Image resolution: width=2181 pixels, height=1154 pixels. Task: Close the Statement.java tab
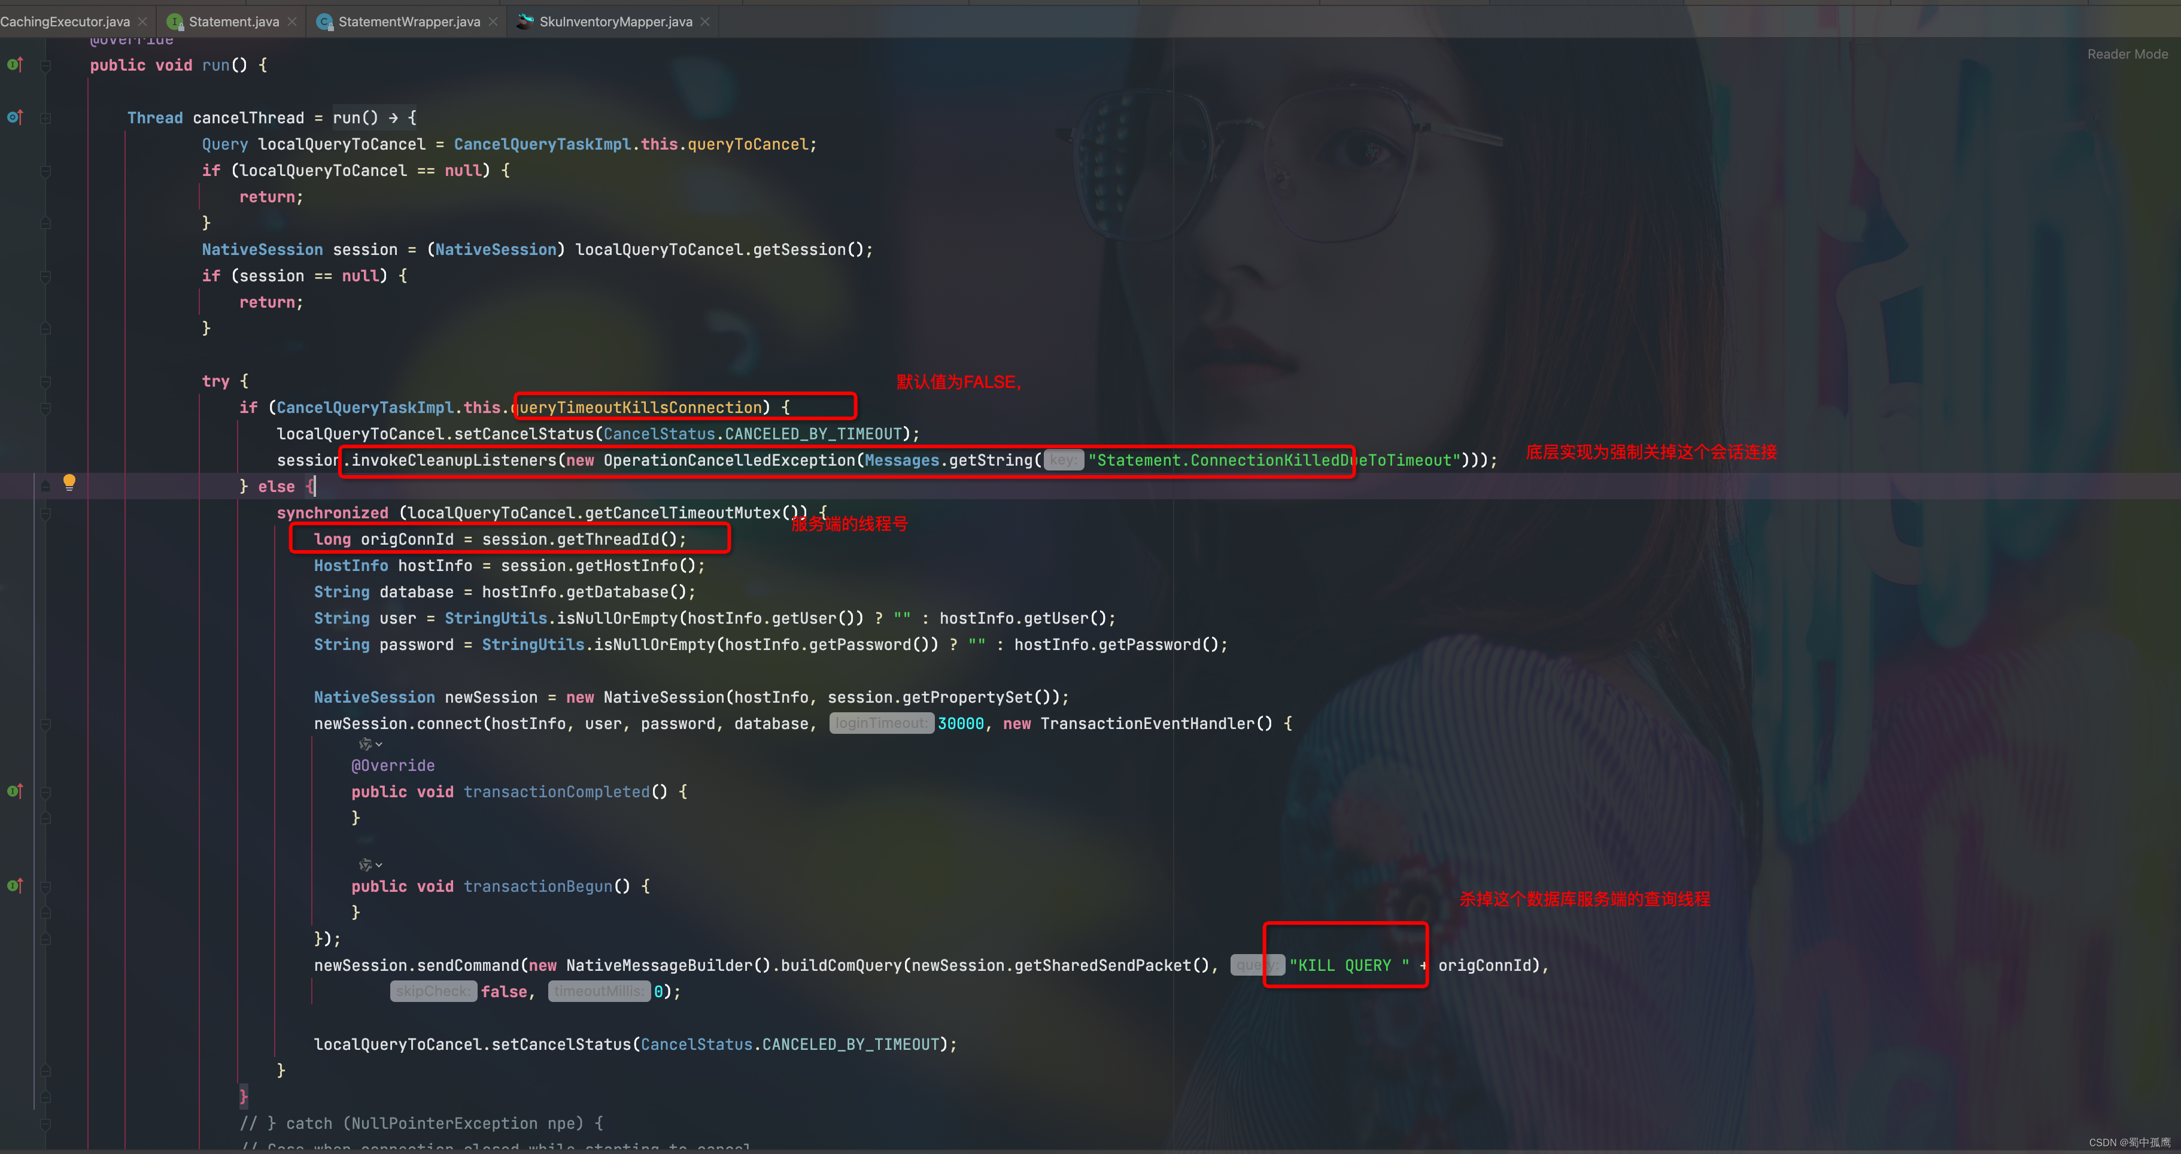(292, 21)
